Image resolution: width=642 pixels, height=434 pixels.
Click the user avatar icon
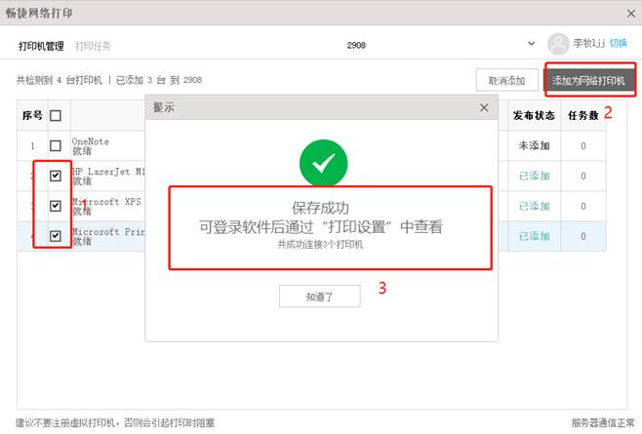558,44
